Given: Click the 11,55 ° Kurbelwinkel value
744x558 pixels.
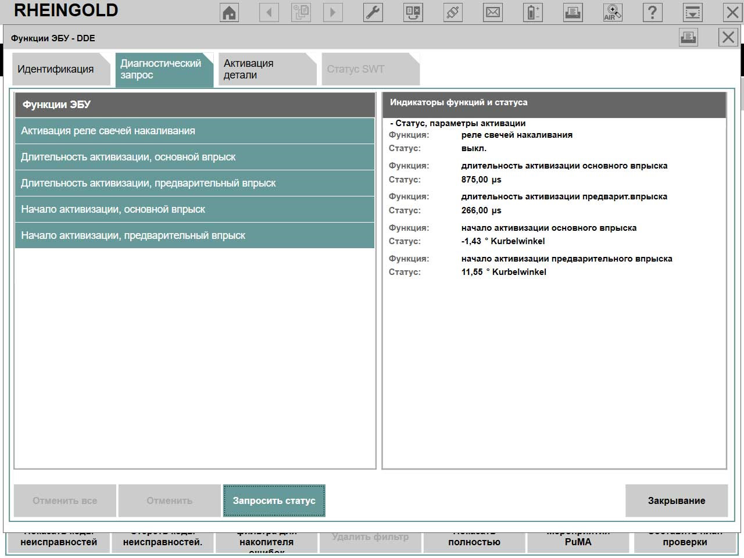Looking at the screenshot, I should pyautogui.click(x=504, y=272).
